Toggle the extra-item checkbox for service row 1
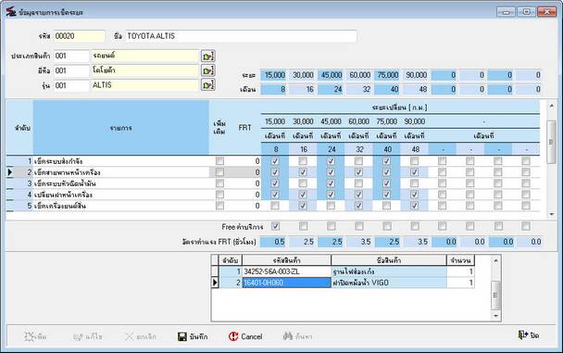Screen dimensions: 563x353 (219, 161)
